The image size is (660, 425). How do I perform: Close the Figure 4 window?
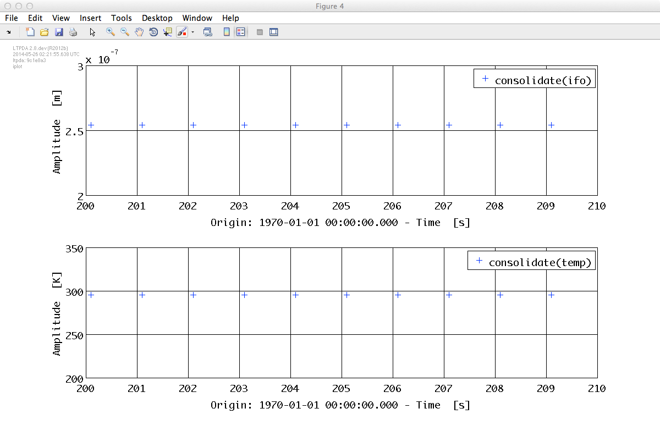8,5
